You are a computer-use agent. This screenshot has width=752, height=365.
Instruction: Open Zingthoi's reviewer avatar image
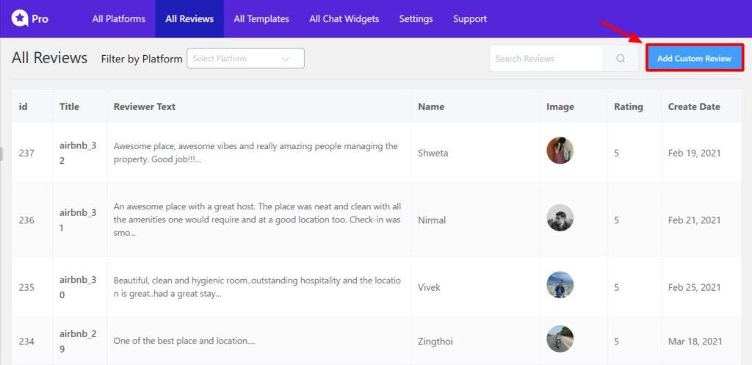560,339
